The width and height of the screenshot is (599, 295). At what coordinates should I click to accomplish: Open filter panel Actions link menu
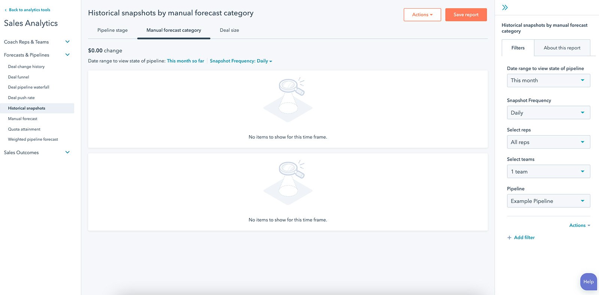[580, 225]
